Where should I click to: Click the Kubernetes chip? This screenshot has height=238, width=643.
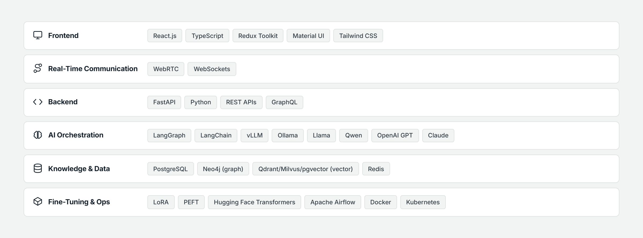pos(423,202)
